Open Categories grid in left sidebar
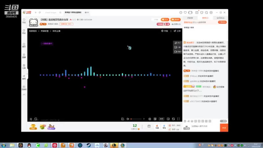 [x=24, y=66]
